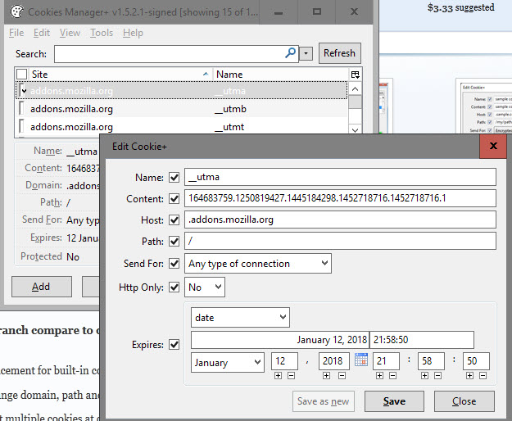
Task: Click the Path field '/'
Action: pos(340,241)
